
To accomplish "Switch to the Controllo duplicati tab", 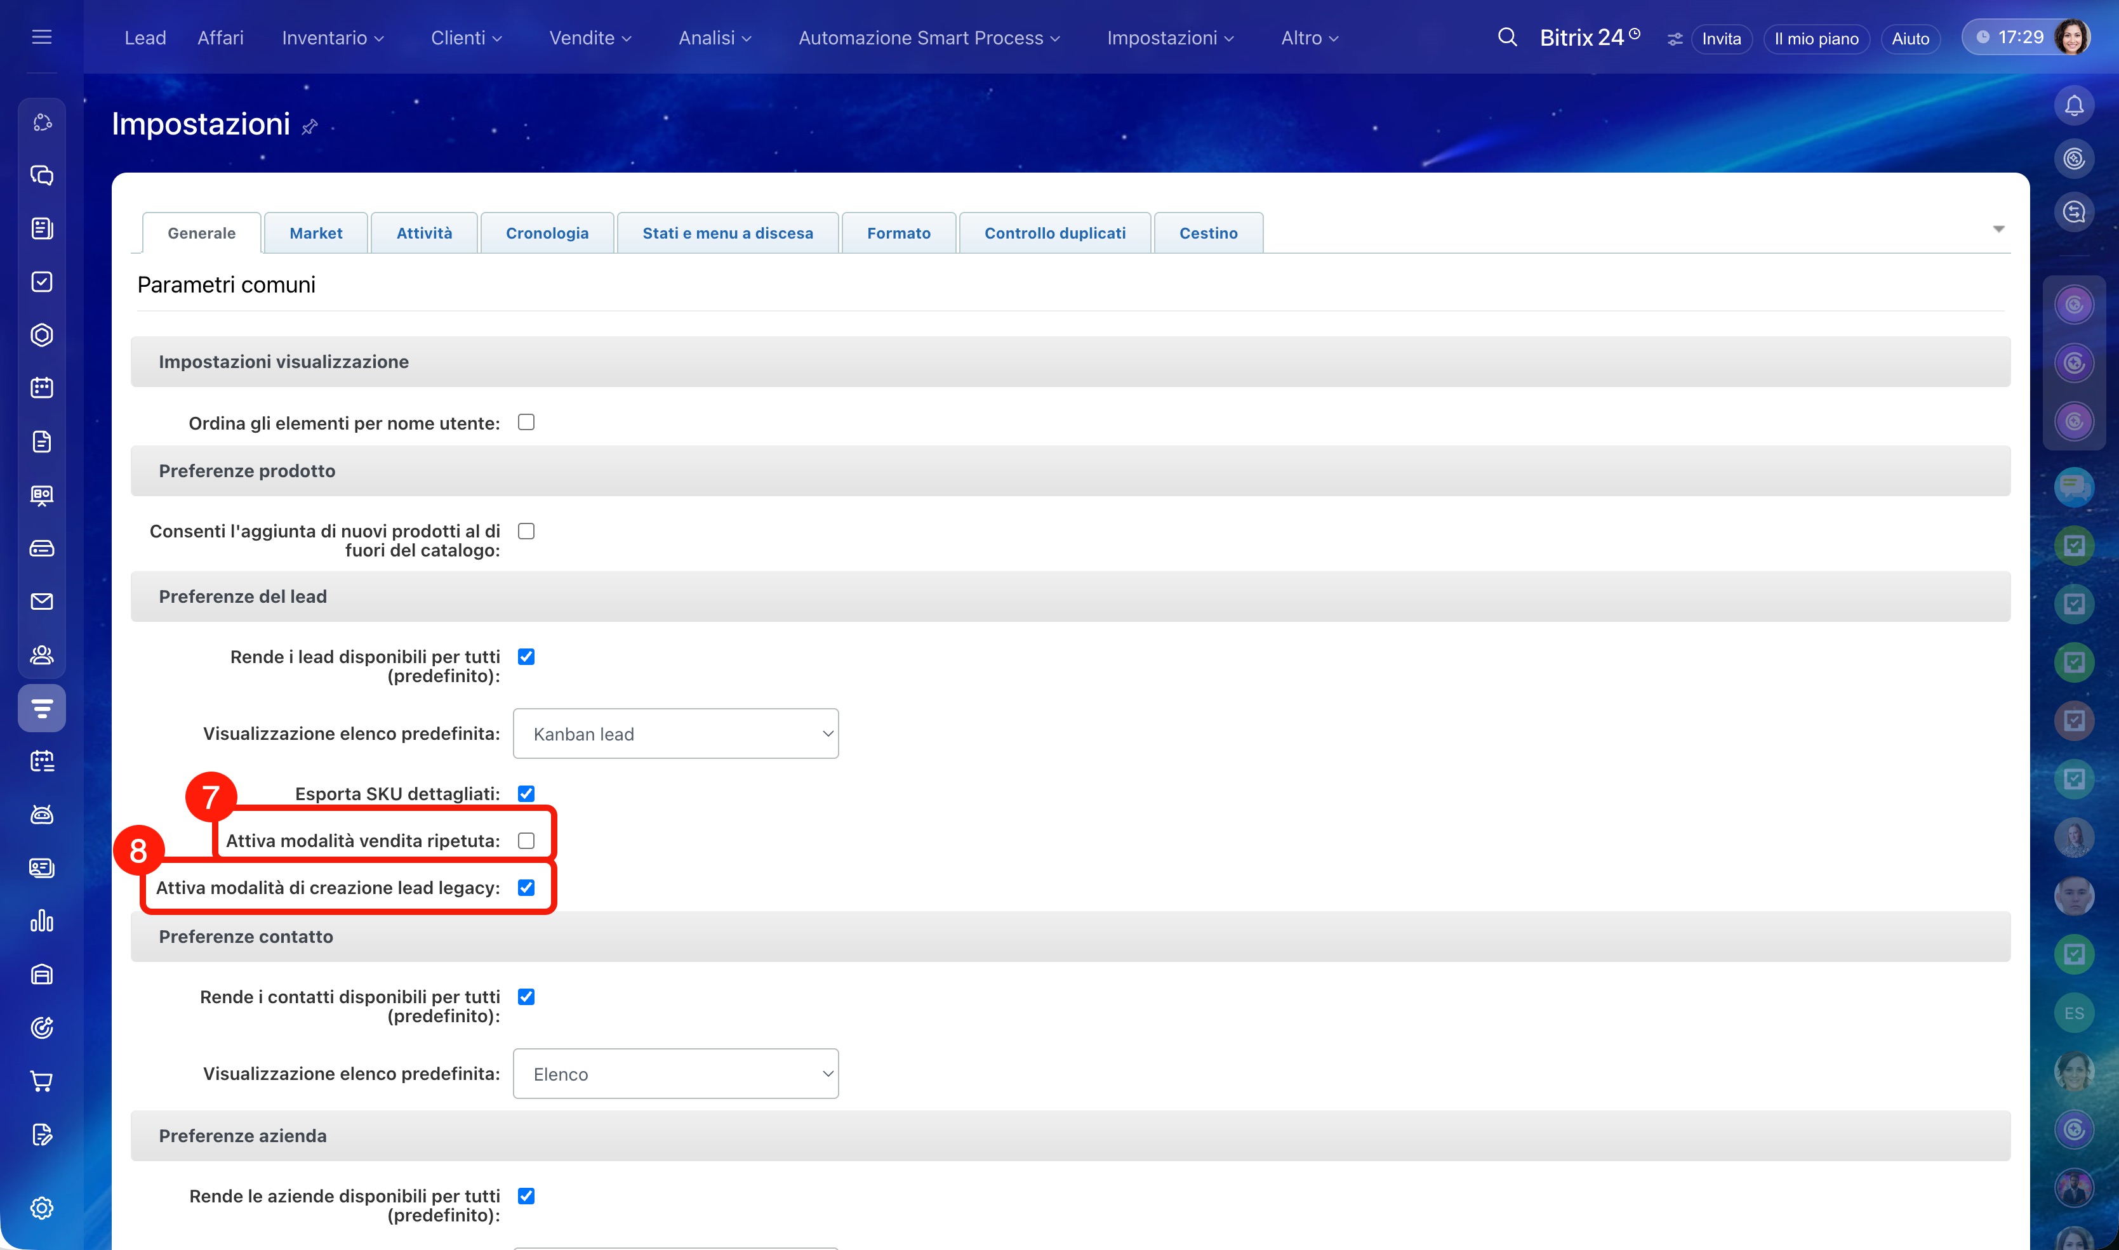I will tap(1054, 234).
